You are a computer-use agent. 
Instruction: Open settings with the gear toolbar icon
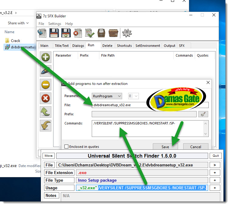click(x=127, y=33)
